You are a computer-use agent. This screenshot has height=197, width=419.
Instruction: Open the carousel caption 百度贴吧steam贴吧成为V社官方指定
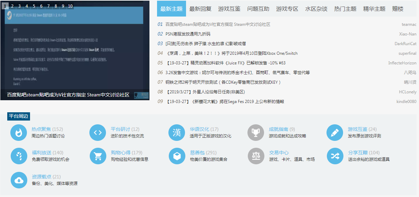pos(68,95)
